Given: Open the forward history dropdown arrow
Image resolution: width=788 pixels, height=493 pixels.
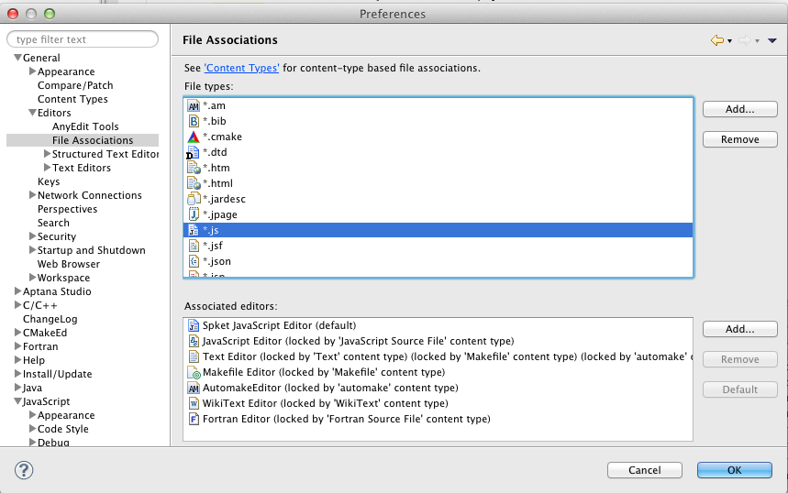Looking at the screenshot, I should (x=757, y=41).
